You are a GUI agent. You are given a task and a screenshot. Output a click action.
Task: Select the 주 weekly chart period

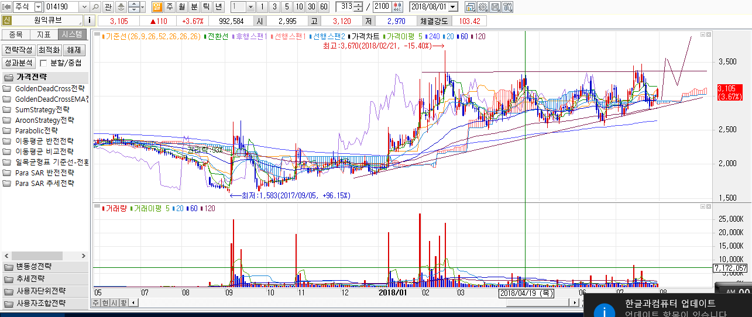click(169, 7)
